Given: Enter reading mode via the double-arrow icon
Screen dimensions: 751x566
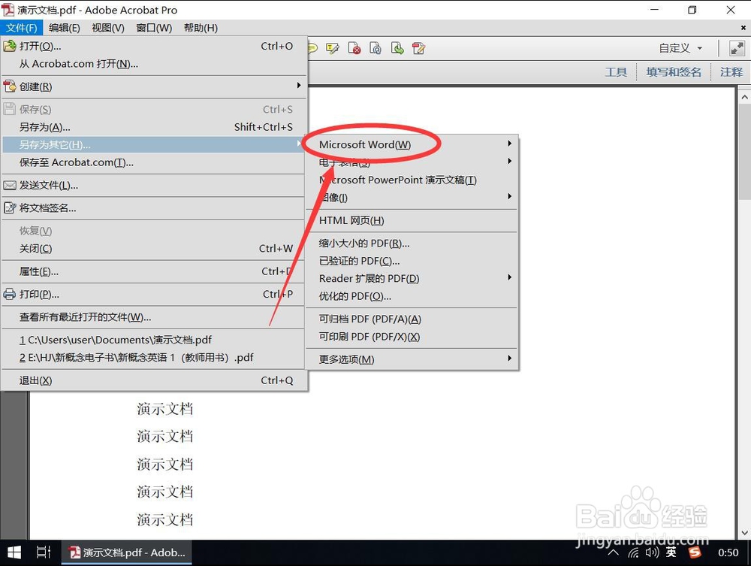Looking at the screenshot, I should [736, 47].
